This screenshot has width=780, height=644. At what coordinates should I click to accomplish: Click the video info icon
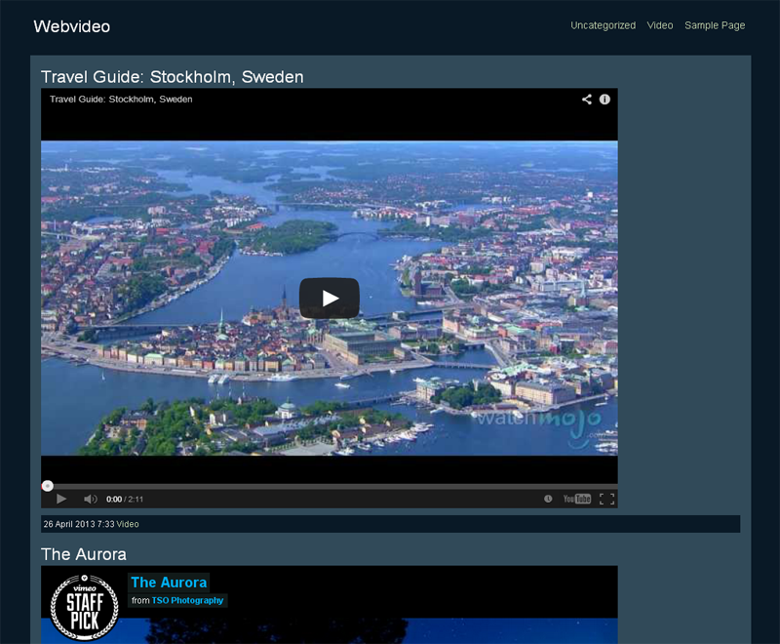point(605,99)
